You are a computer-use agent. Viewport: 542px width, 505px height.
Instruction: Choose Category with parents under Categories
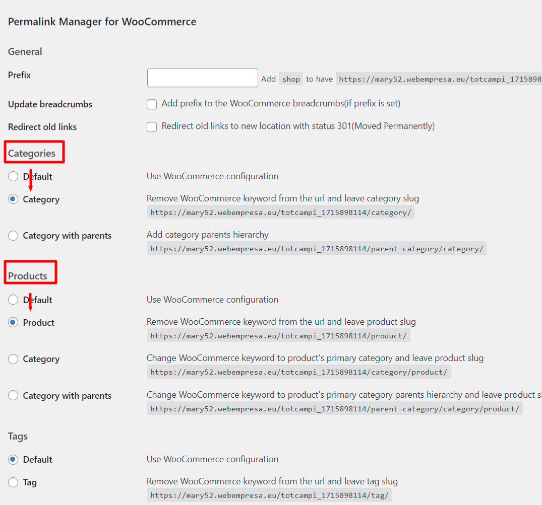[x=13, y=236]
